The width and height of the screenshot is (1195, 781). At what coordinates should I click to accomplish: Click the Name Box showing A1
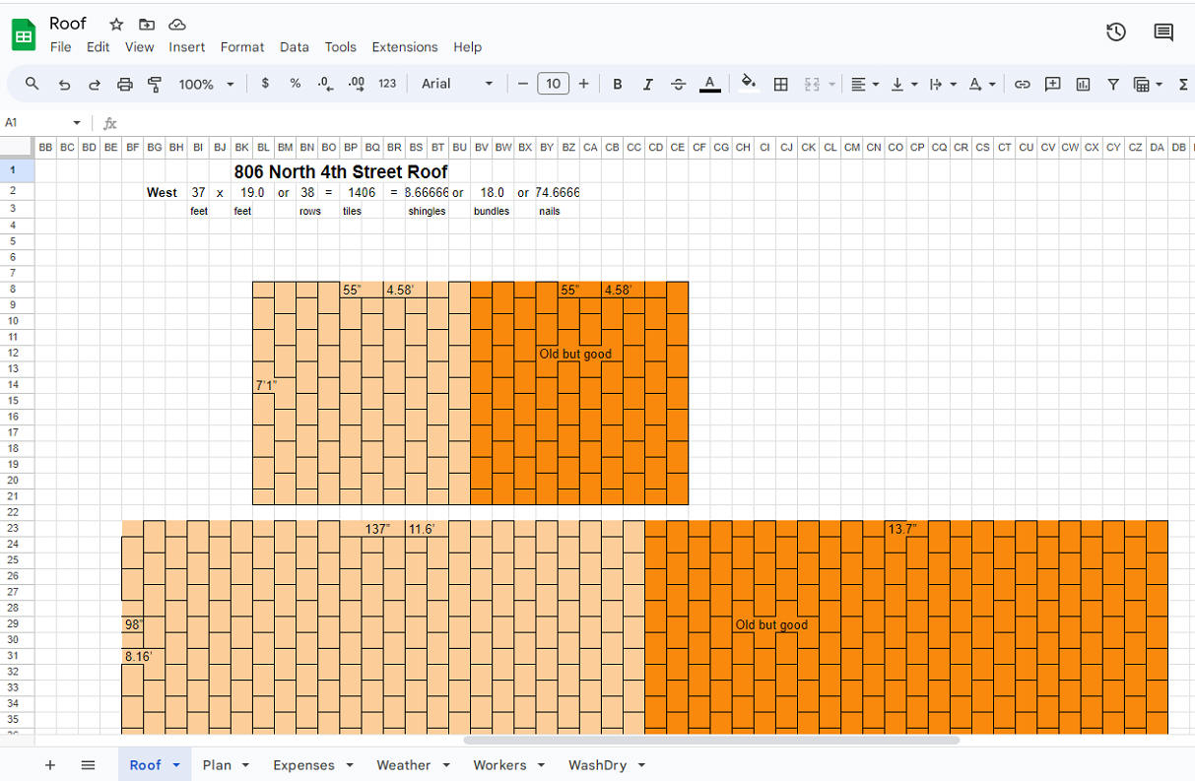click(39, 123)
